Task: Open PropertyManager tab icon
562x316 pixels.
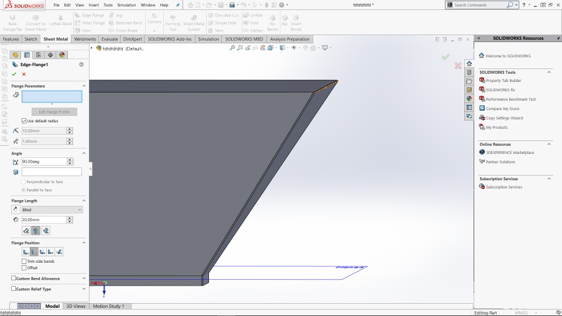Action: (27, 55)
